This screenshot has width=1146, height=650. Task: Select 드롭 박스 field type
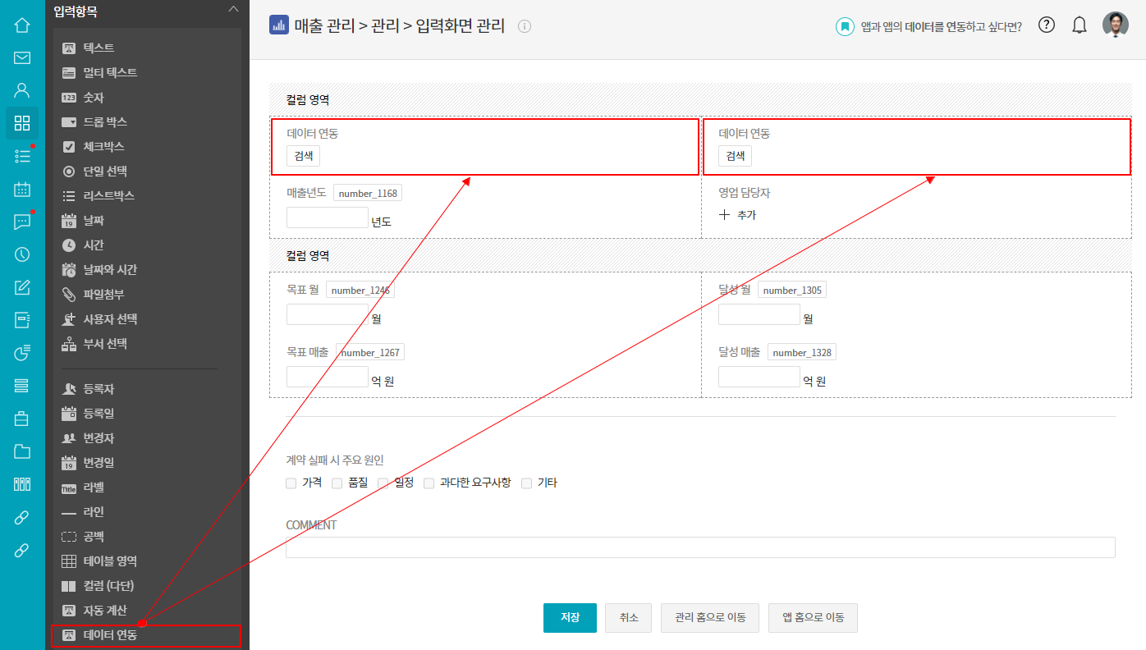pos(104,121)
